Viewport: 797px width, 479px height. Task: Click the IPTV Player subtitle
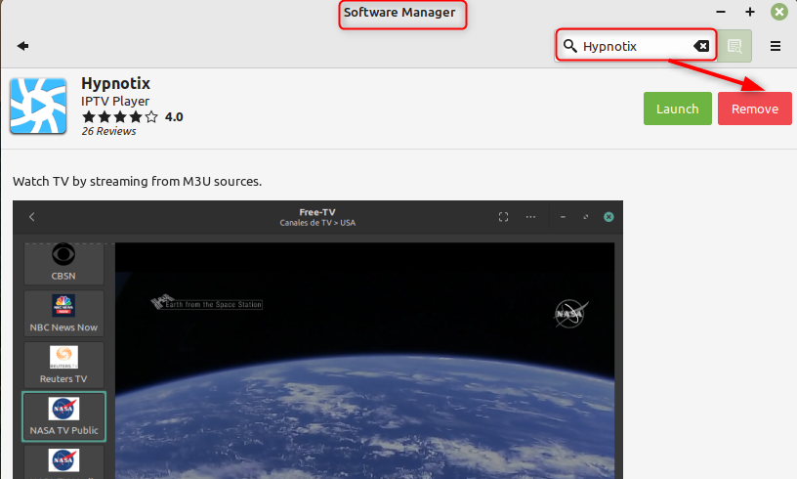pyautogui.click(x=115, y=102)
